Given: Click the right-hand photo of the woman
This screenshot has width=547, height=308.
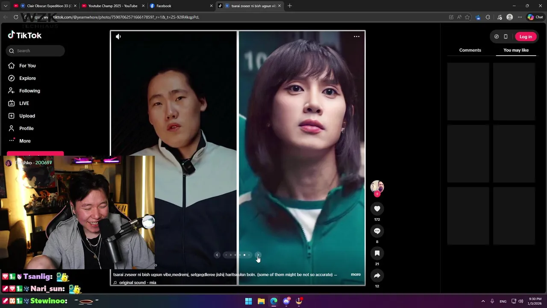Looking at the screenshot, I should [301, 158].
